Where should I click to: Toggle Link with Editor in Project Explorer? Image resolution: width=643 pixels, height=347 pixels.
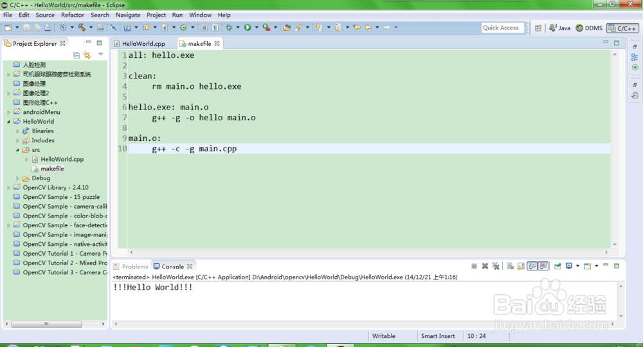(x=87, y=55)
